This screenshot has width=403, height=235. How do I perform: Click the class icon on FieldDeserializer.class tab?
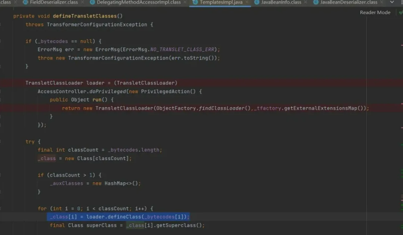[x=26, y=2]
